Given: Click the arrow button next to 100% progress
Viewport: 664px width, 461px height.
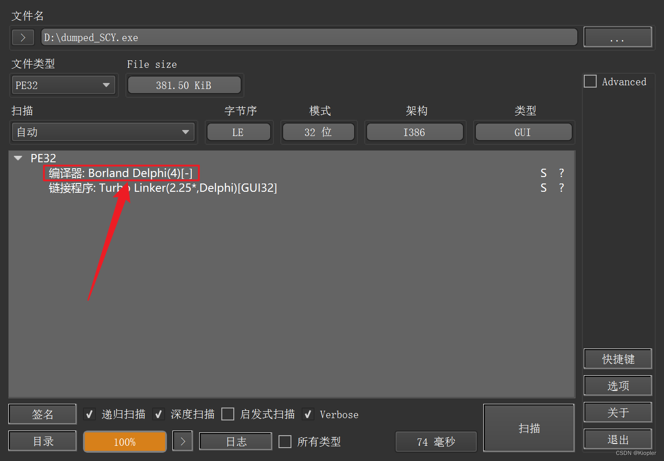Looking at the screenshot, I should pyautogui.click(x=183, y=441).
